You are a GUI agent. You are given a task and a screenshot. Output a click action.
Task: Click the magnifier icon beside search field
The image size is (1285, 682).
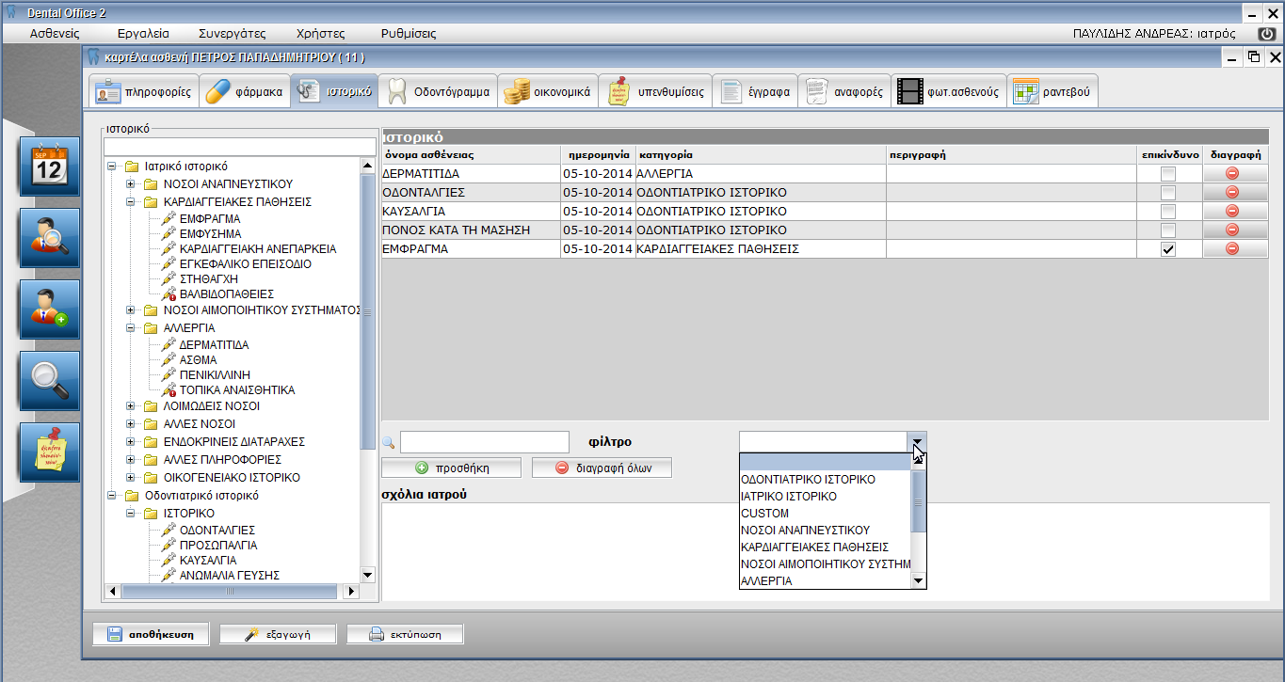pos(388,442)
